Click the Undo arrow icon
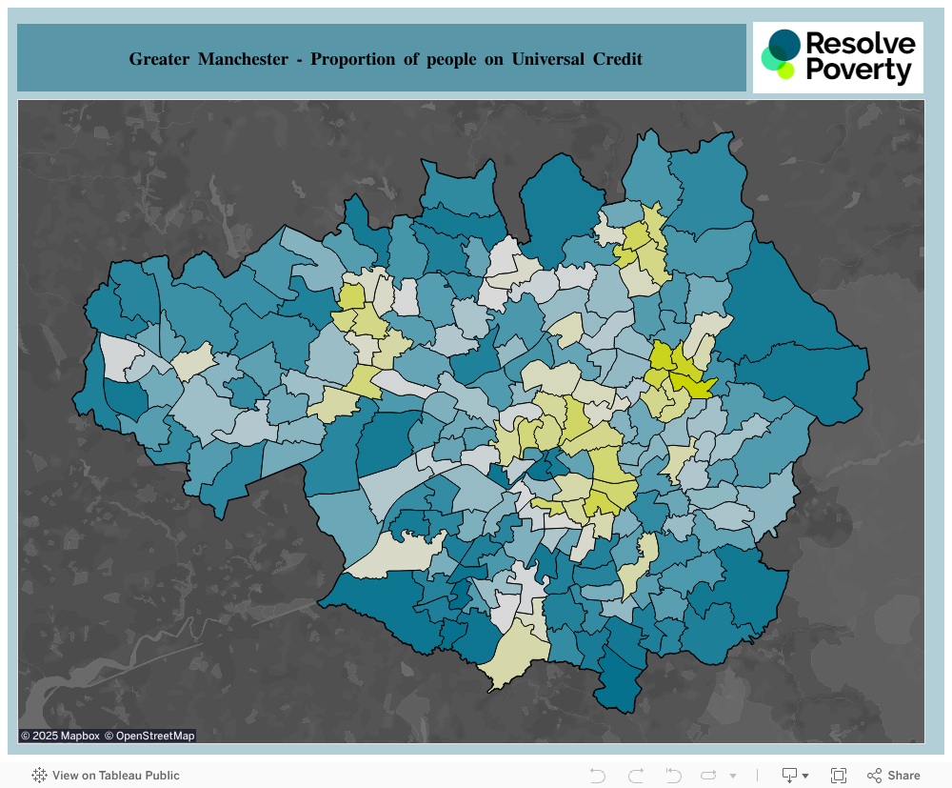 (x=598, y=776)
